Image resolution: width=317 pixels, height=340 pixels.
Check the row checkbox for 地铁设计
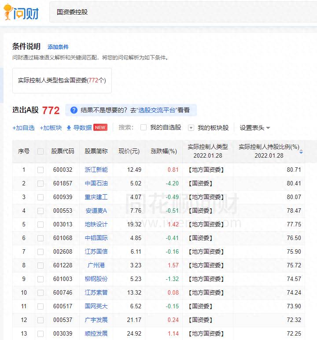[x=41, y=225]
